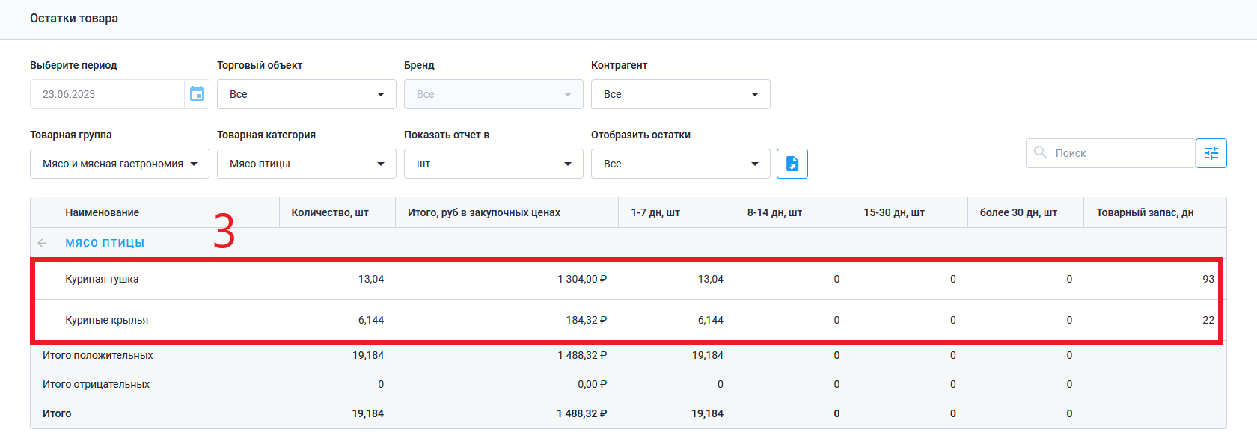Select the Куриные крылья row
Viewport: 1257px width, 444px height.
(x=106, y=320)
